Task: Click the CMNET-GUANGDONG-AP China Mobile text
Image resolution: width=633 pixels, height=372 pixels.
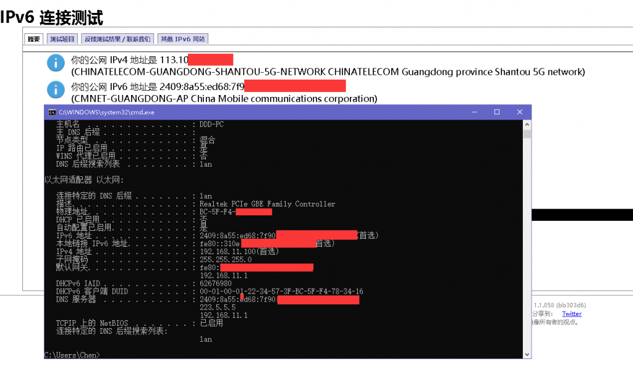Action: [224, 99]
